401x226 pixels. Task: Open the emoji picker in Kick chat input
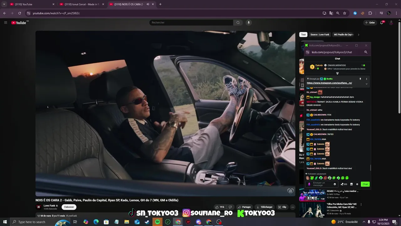click(x=335, y=184)
